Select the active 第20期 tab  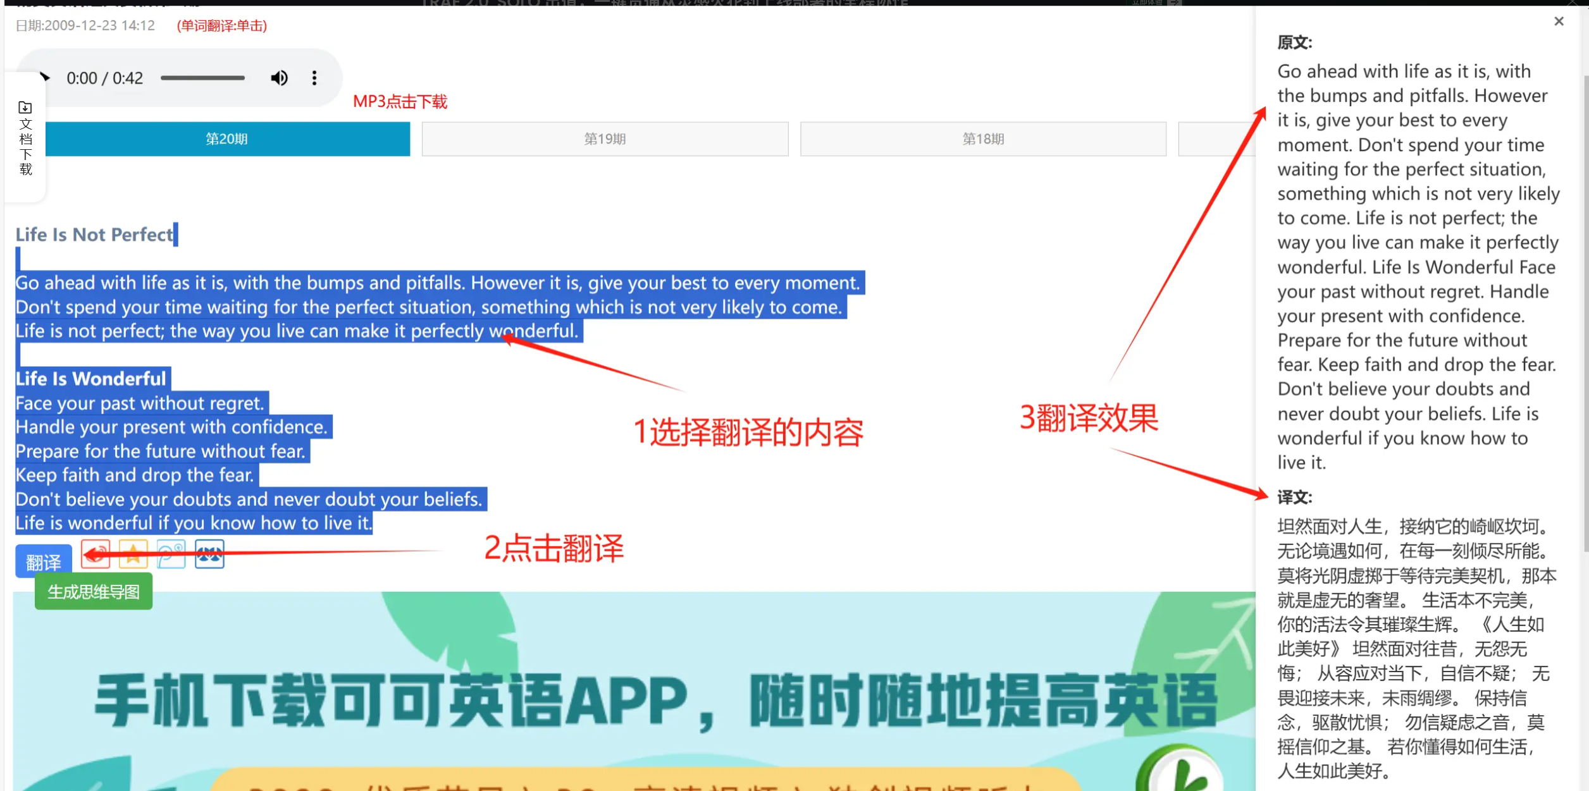[x=226, y=139]
